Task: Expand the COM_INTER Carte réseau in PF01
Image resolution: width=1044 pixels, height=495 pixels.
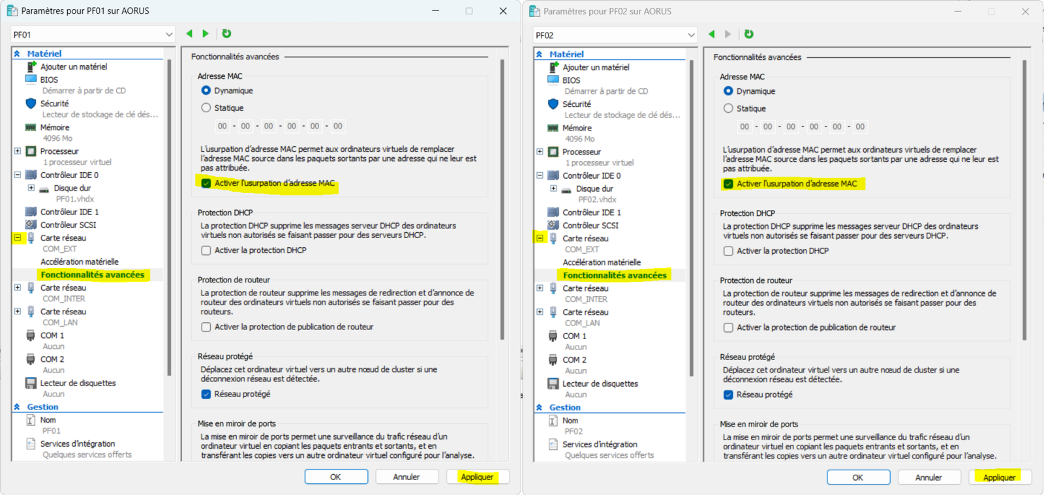Action: pos(18,288)
